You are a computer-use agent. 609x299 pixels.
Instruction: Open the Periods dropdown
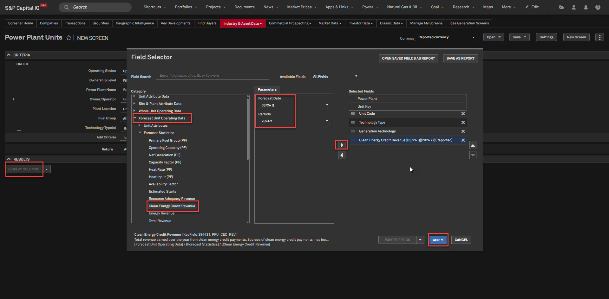(327, 121)
